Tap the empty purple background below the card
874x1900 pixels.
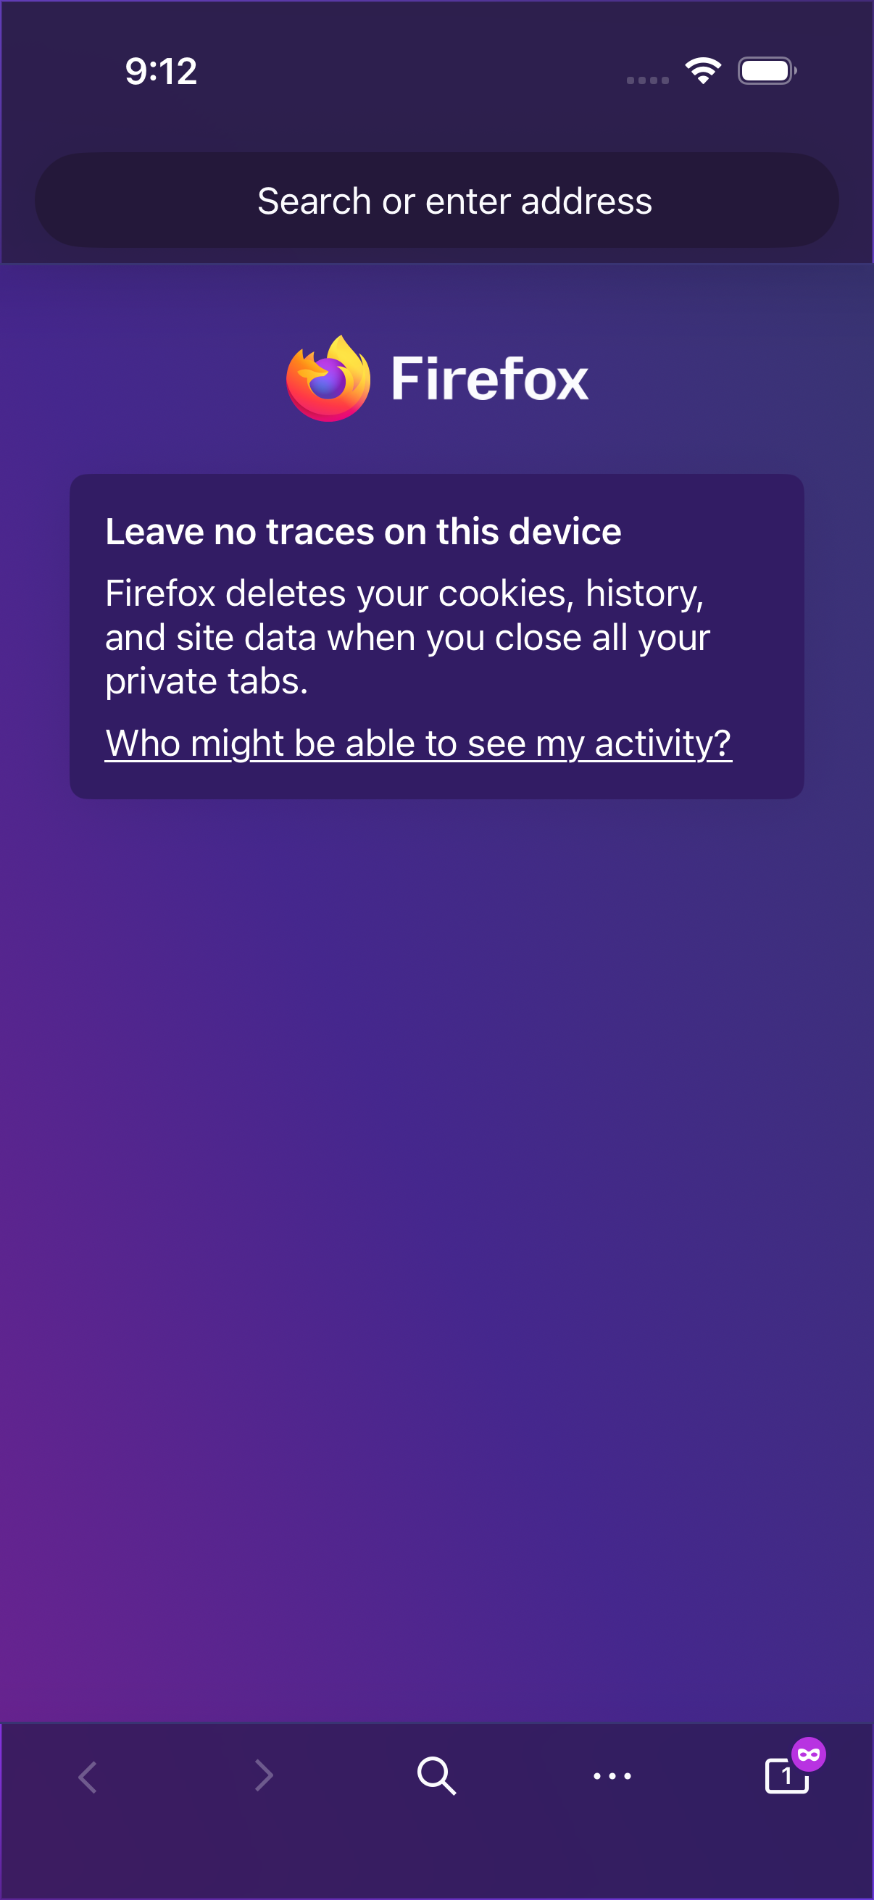[x=436, y=1254]
